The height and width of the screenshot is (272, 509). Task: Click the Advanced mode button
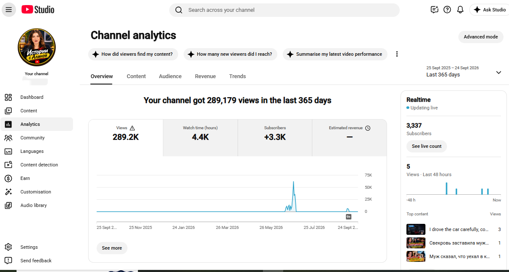click(481, 37)
